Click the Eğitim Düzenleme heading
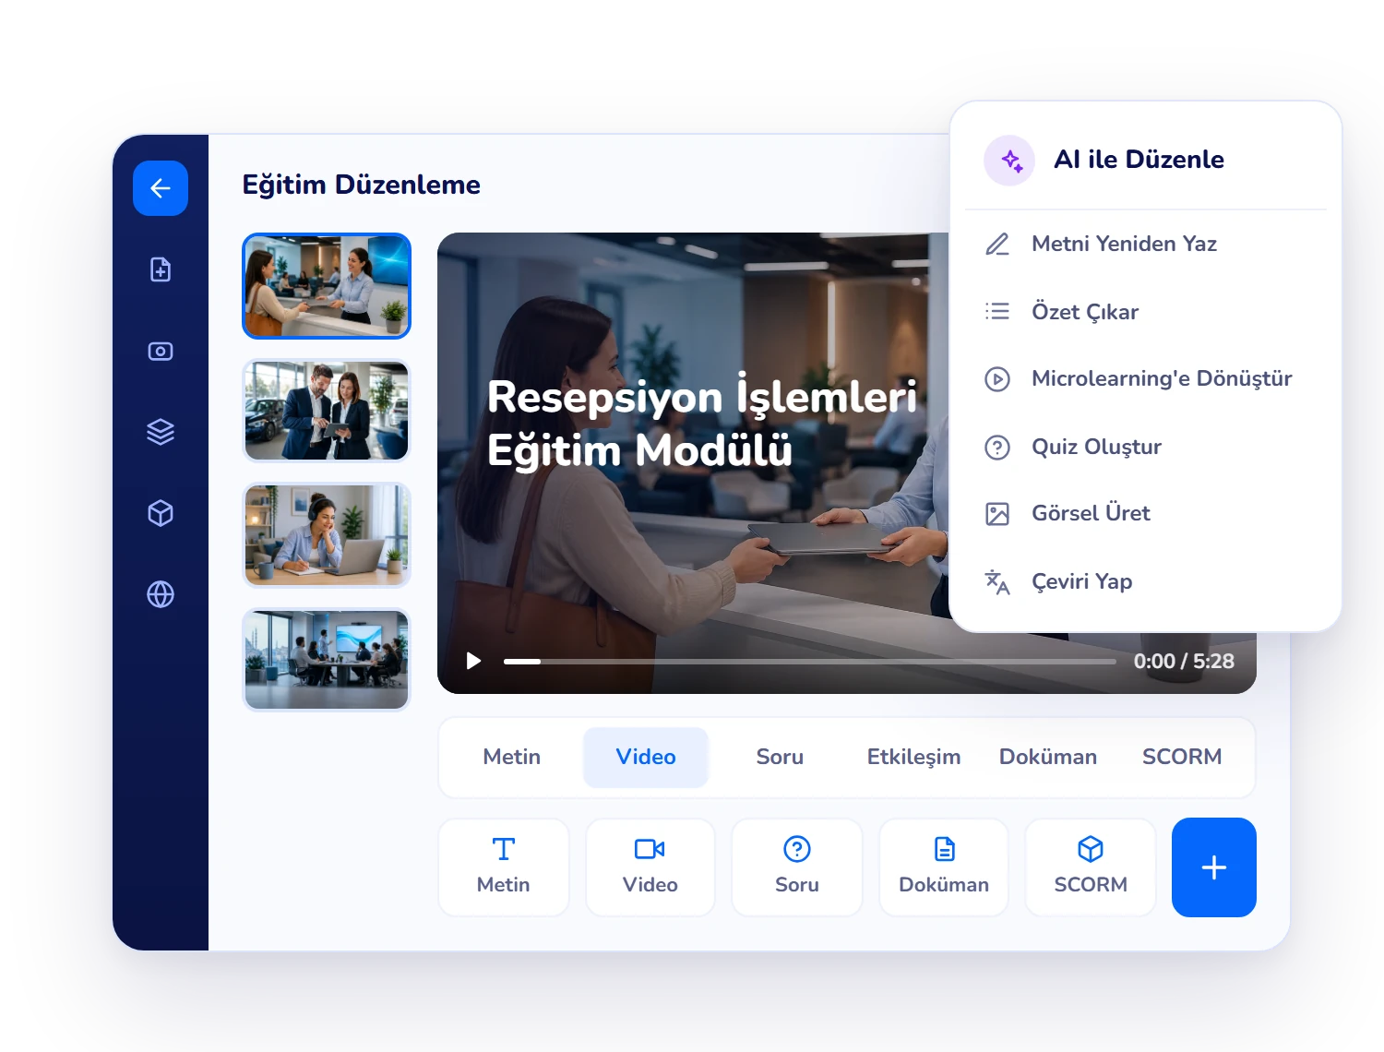The image size is (1384, 1052). coord(361,185)
